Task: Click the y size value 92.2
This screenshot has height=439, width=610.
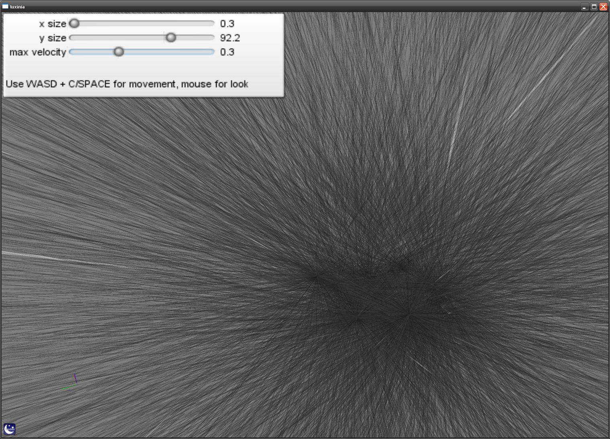Action: click(230, 38)
